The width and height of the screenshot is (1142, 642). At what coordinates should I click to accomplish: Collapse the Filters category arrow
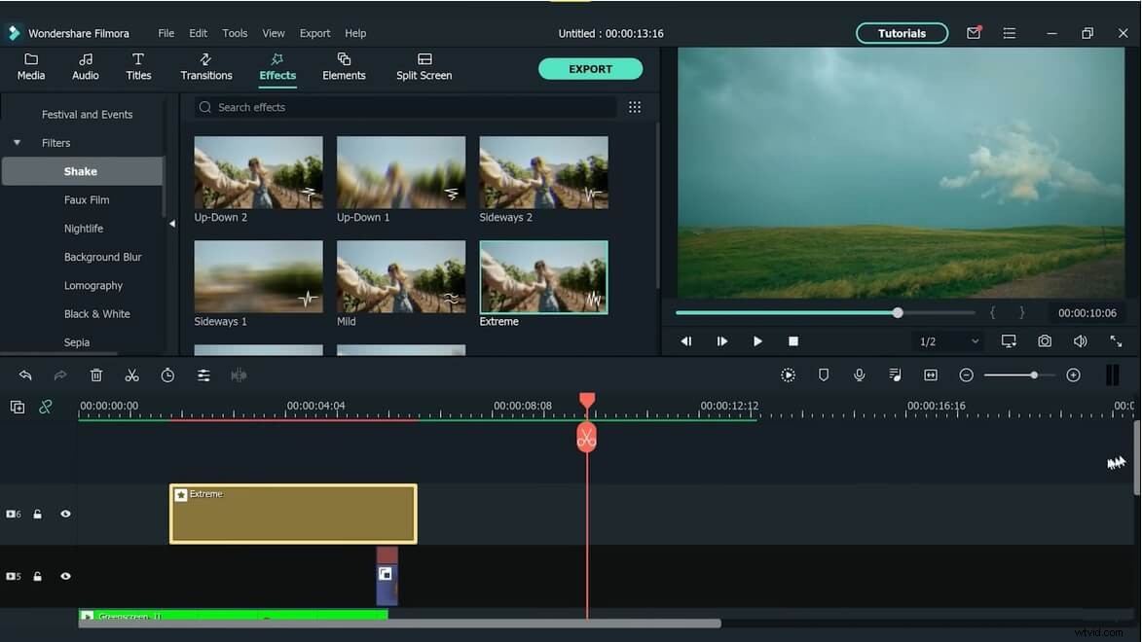(x=17, y=143)
